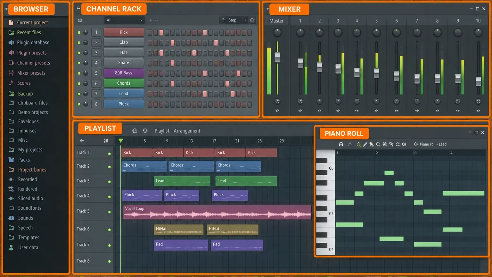Click the Mixer presets item in Browser
The image size is (492, 277).
pyautogui.click(x=31, y=73)
